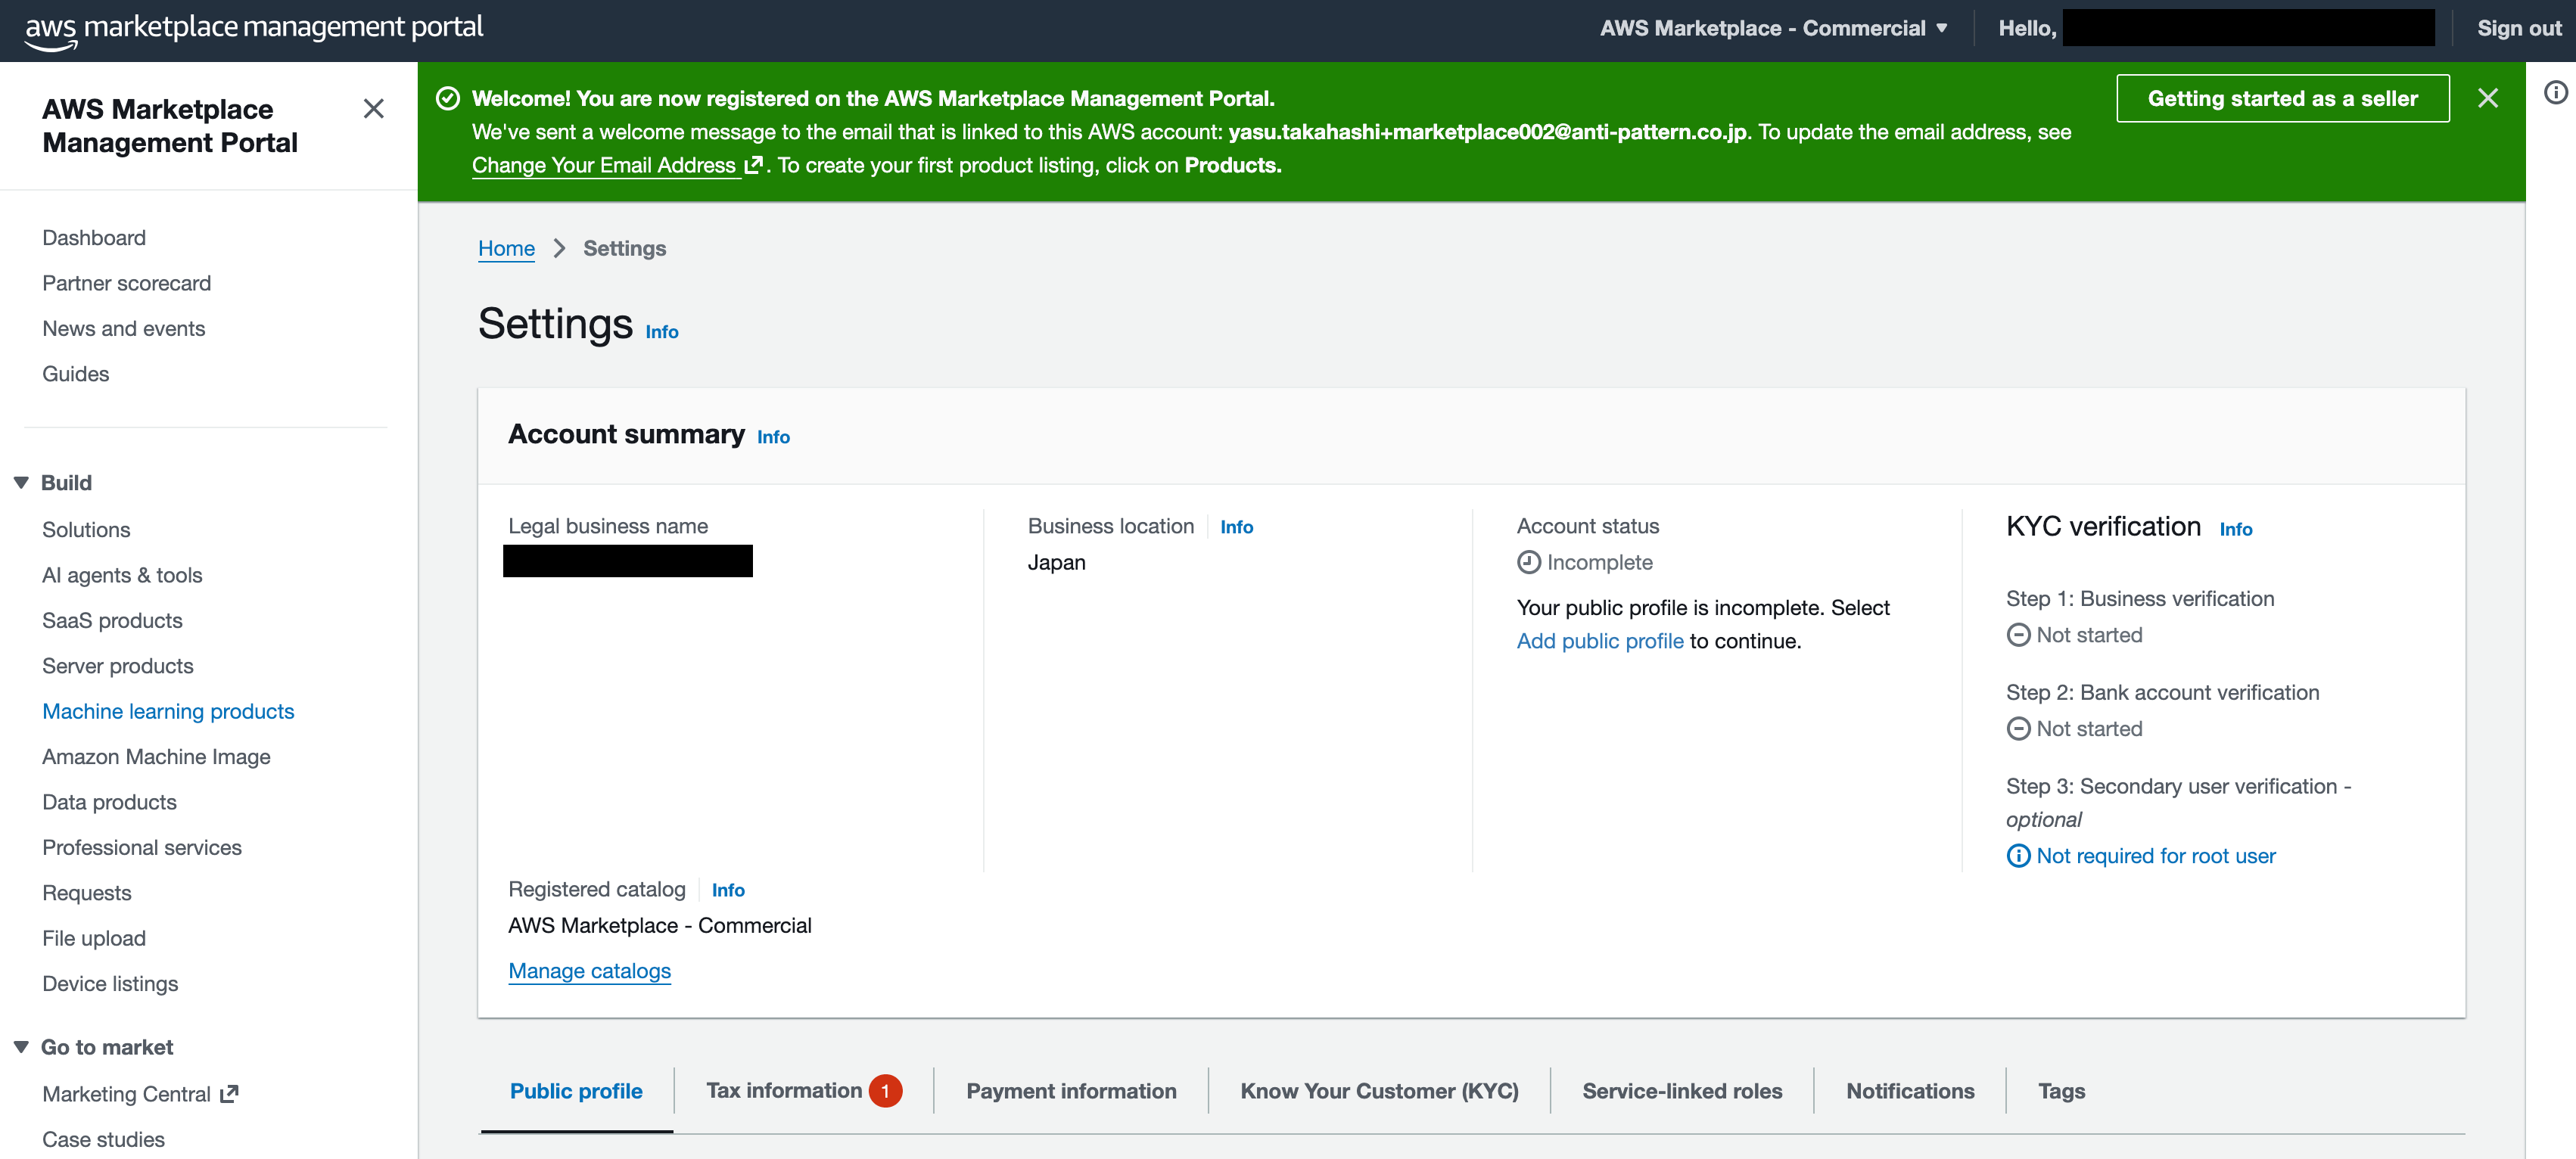Screen dimensions: 2576x1159
Task: Follow the Change Your Email Address link
Action: pyautogui.click(x=604, y=165)
